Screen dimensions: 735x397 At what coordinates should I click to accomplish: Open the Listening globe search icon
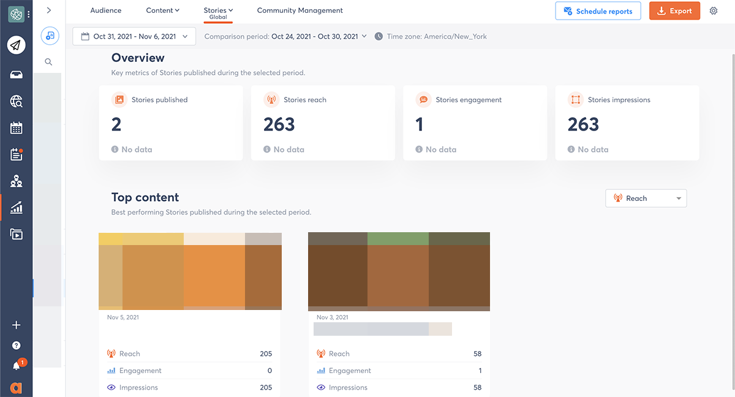17,102
